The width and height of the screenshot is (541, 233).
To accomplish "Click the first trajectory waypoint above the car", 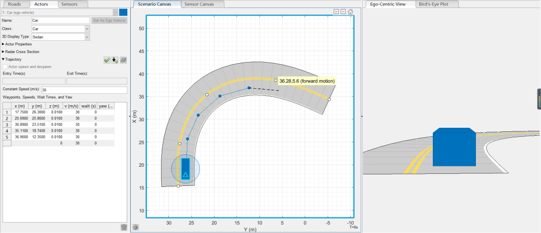I will pyautogui.click(x=187, y=139).
